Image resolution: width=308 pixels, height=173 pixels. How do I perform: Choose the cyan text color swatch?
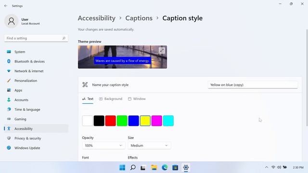(x=168, y=121)
